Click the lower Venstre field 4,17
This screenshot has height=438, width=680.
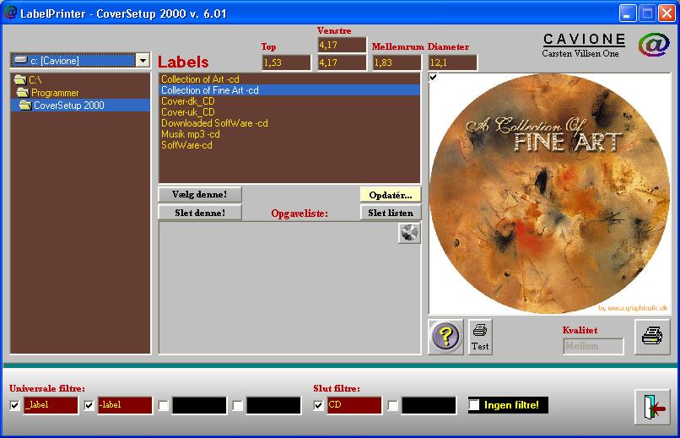[x=342, y=62]
